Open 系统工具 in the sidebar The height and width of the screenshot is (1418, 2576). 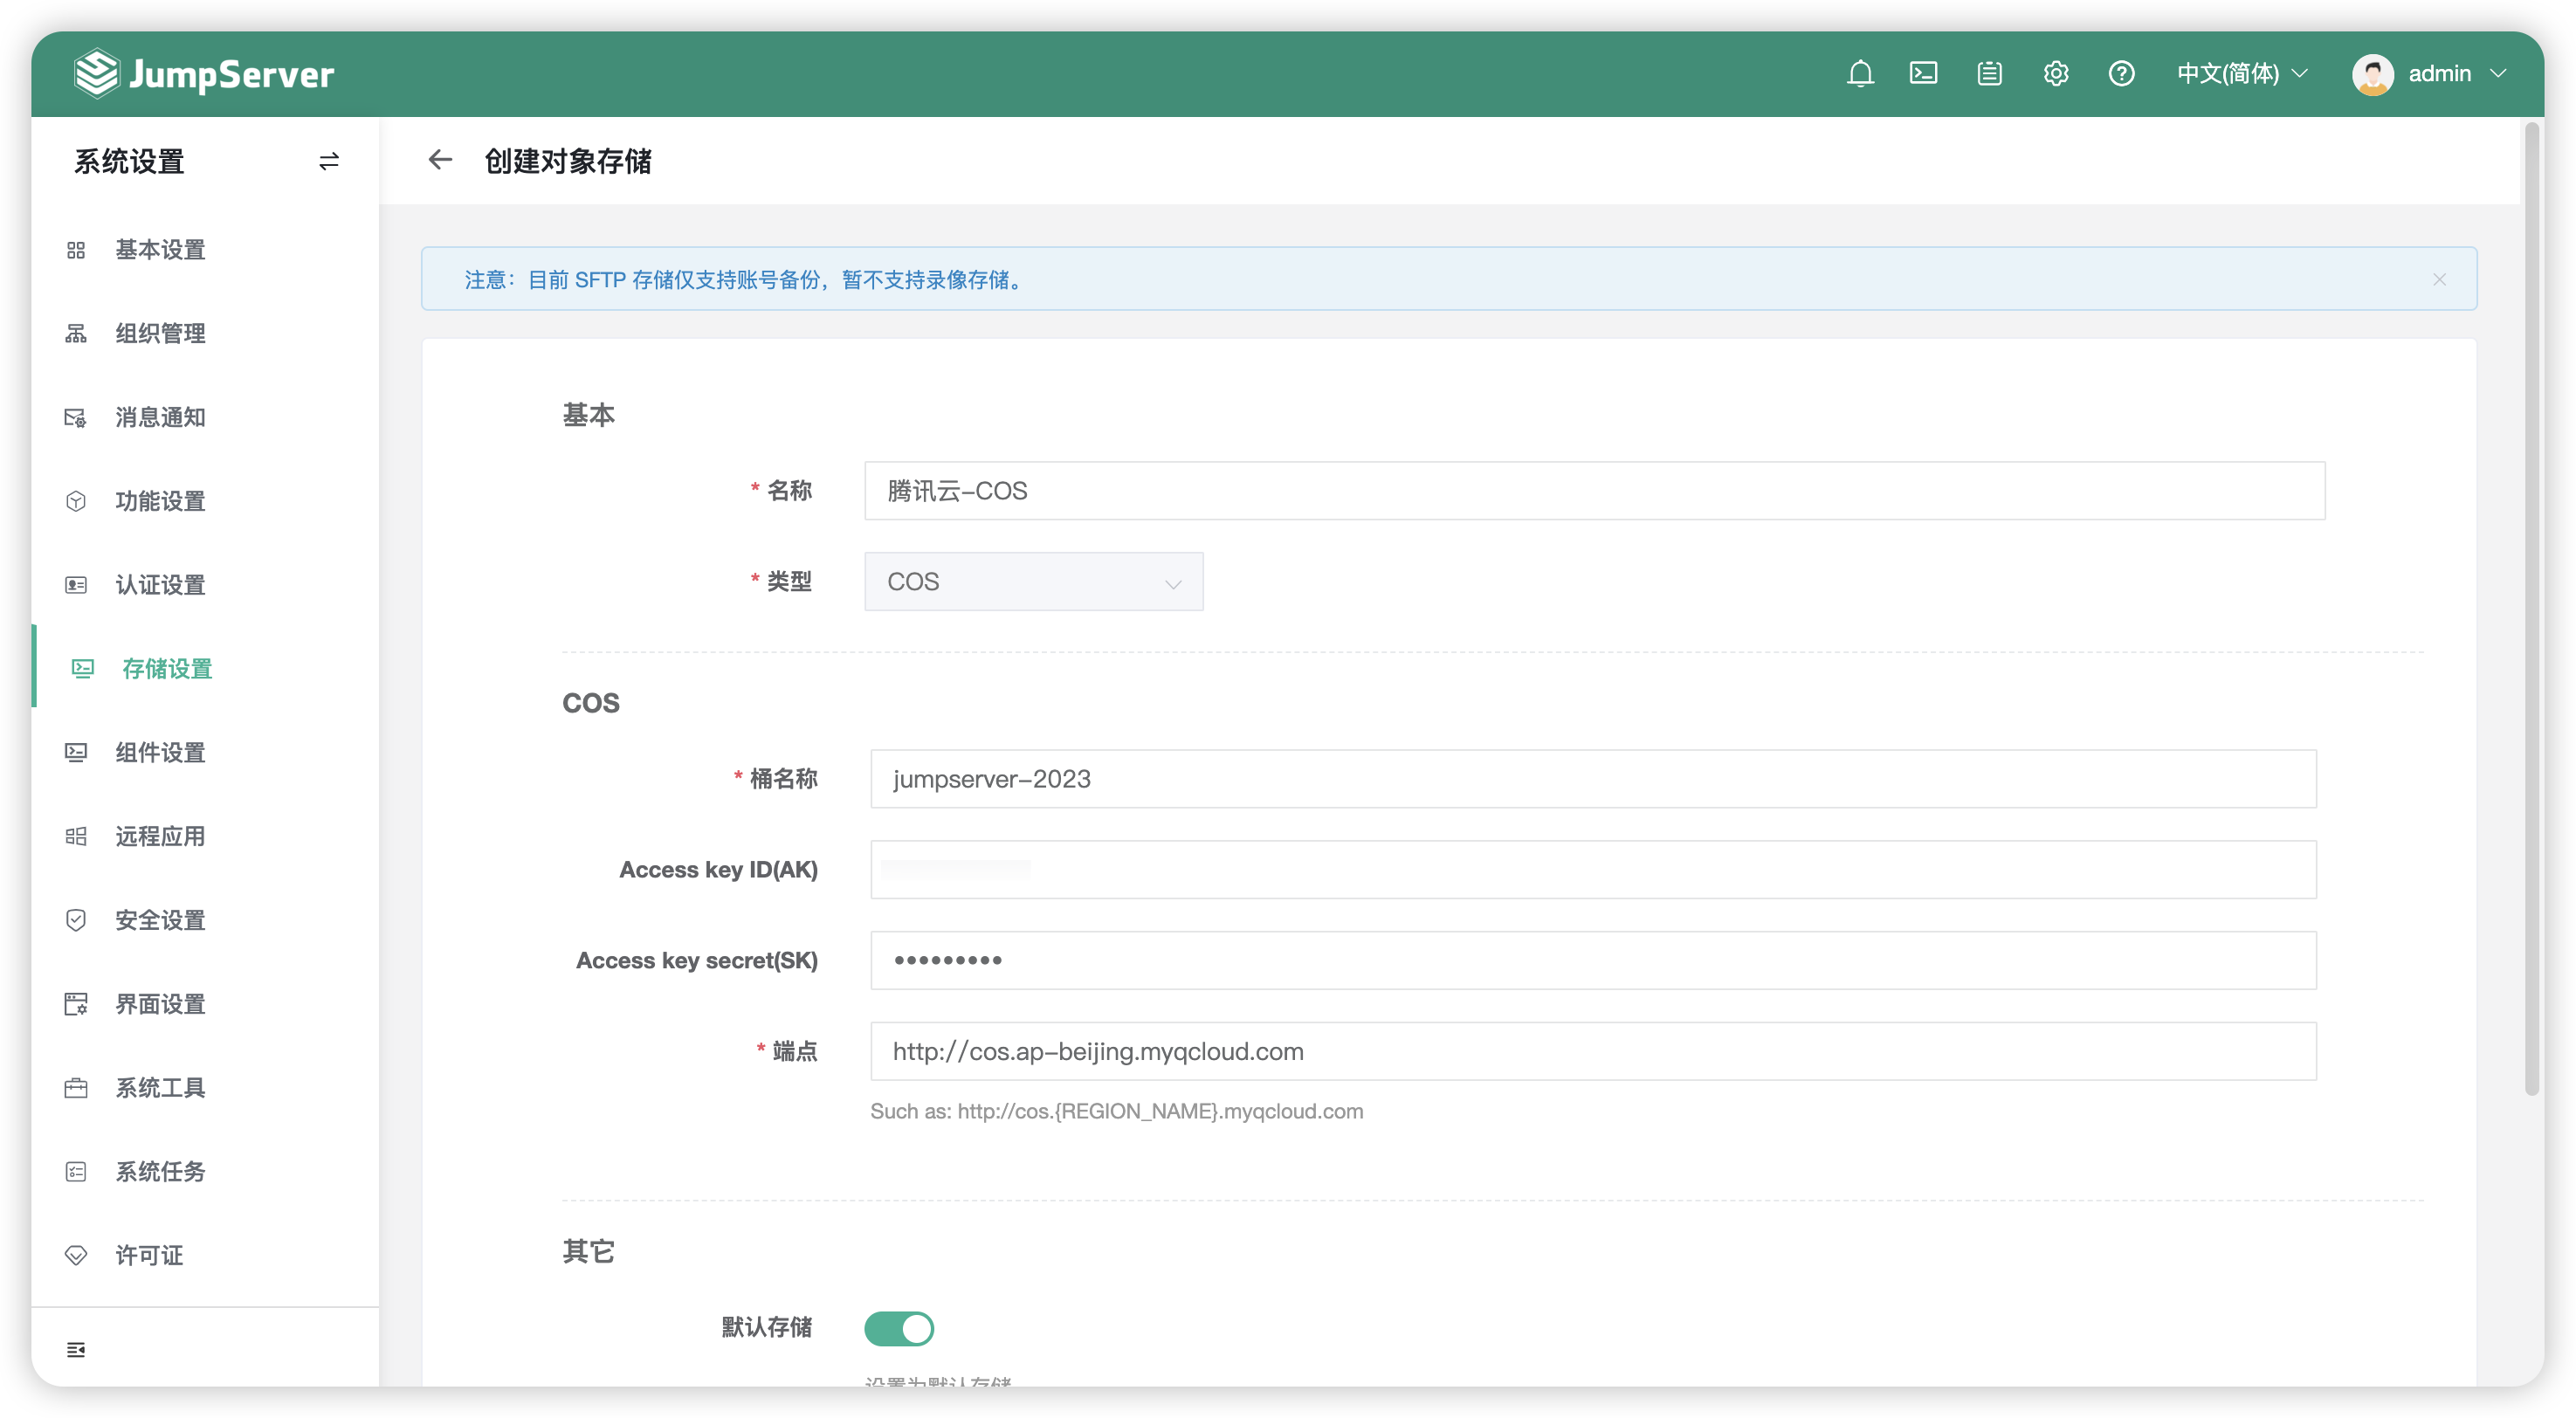pyautogui.click(x=205, y=1088)
